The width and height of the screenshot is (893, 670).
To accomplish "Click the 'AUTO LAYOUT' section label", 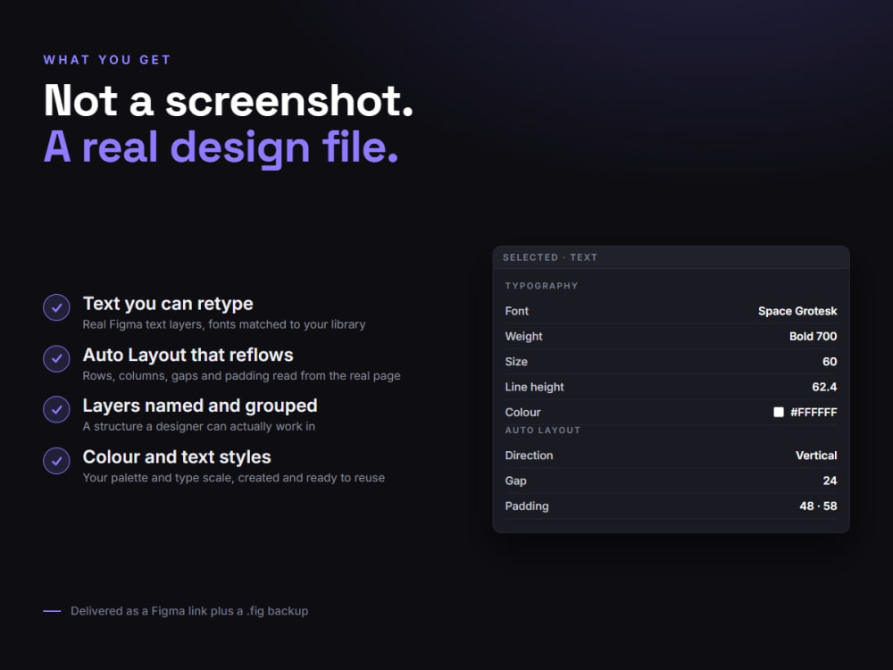I will (543, 431).
